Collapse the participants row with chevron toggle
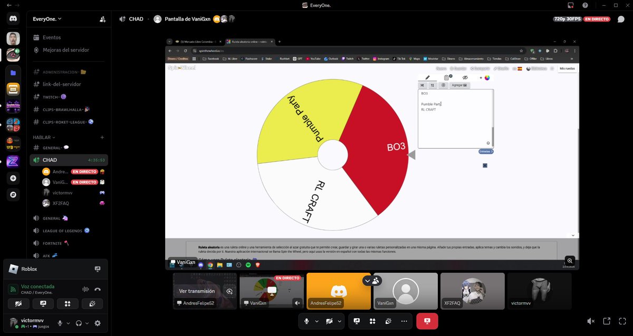The image size is (633, 336). pyautogui.click(x=368, y=281)
